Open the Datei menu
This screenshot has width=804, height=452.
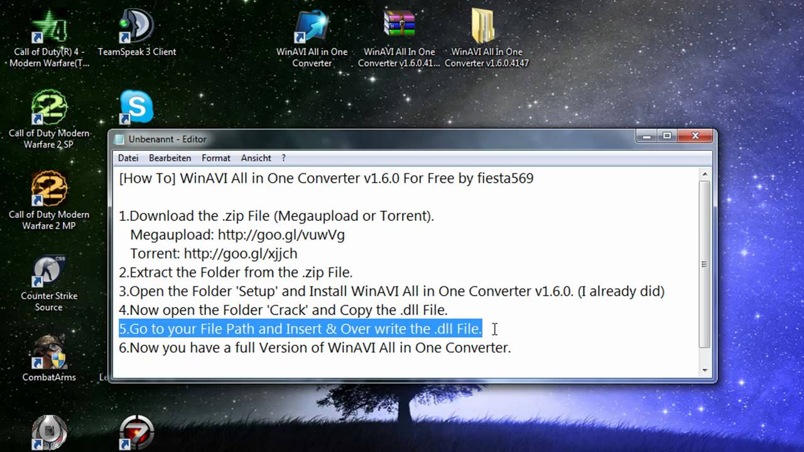[x=128, y=158]
